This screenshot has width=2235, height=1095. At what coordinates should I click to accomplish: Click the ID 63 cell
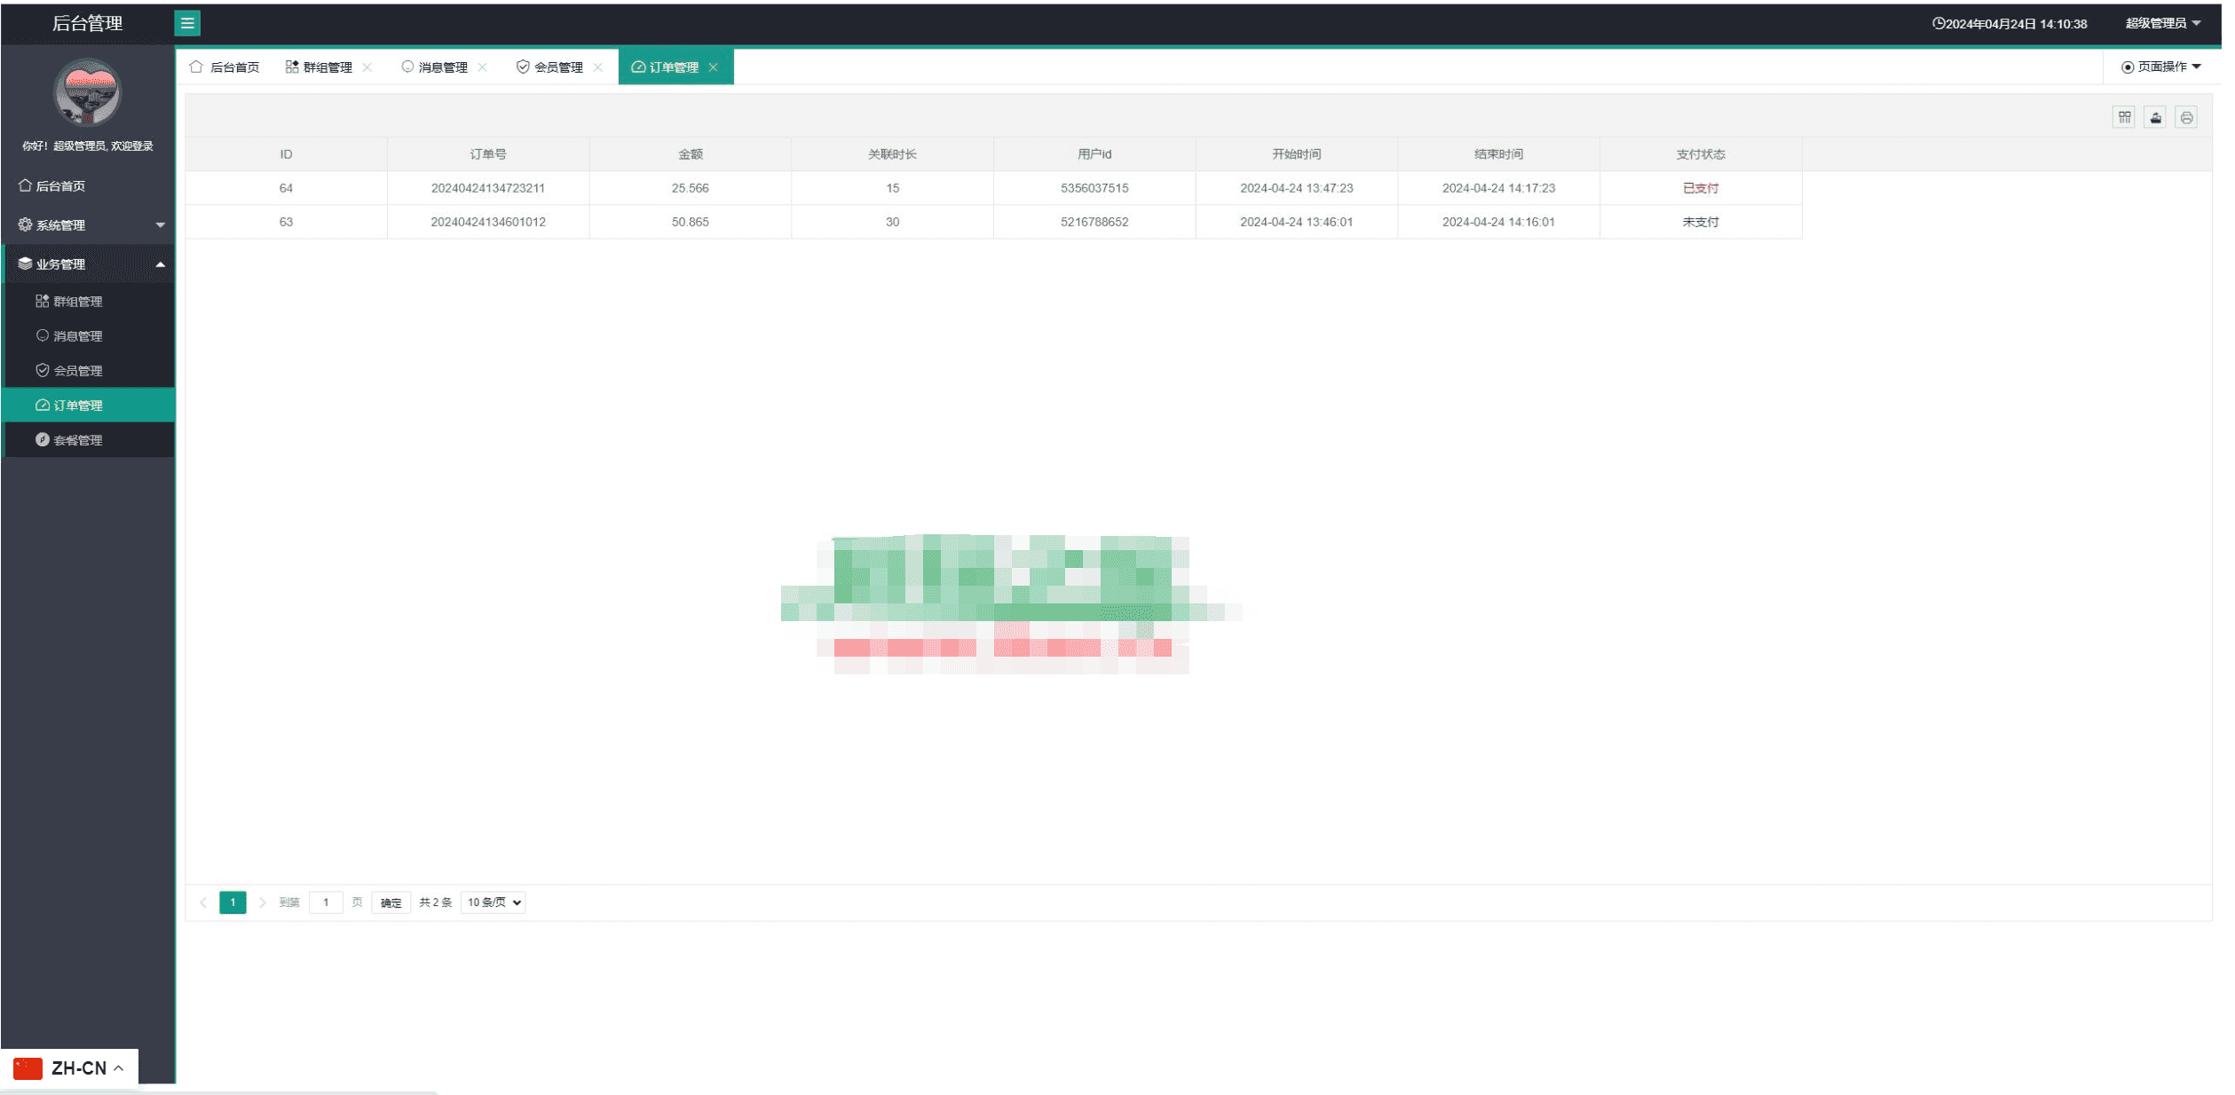tap(286, 222)
